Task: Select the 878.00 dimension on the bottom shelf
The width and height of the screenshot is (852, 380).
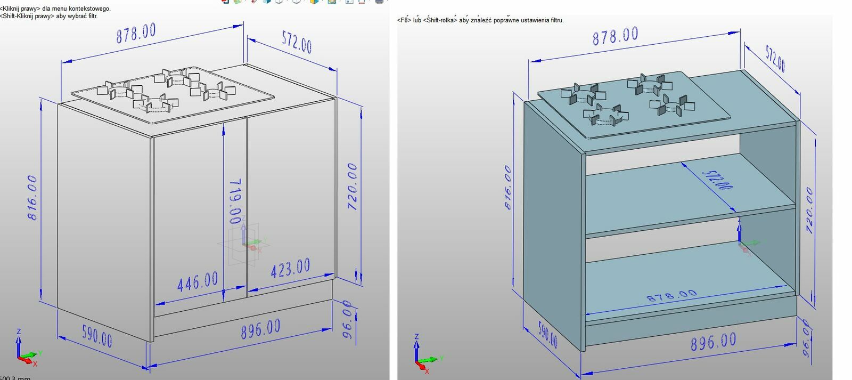Action: (x=671, y=296)
